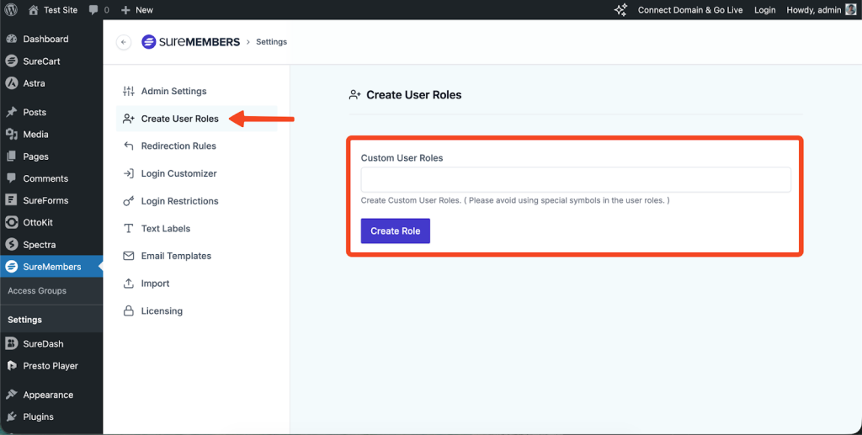Select Admin Settings tab

pyautogui.click(x=173, y=91)
